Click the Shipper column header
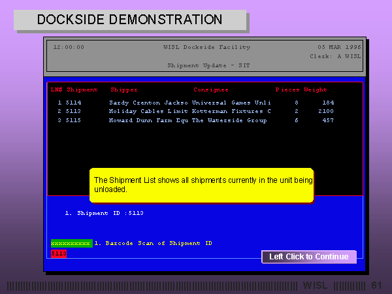Screen dimensions: 392x294 click(x=124, y=90)
